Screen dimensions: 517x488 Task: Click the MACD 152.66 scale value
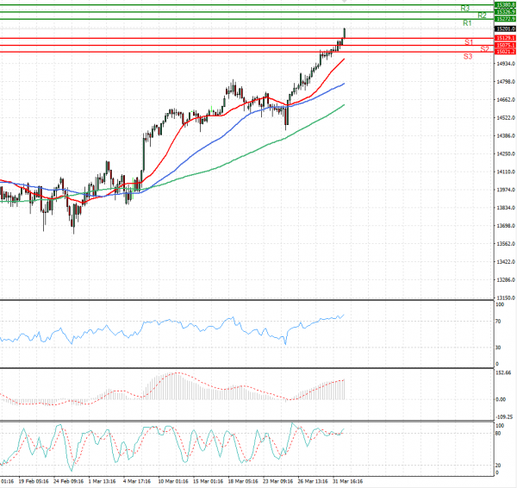click(503, 372)
